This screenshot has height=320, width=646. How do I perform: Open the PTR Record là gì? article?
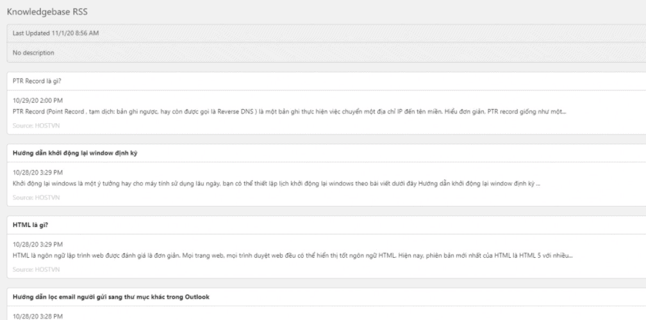37,81
